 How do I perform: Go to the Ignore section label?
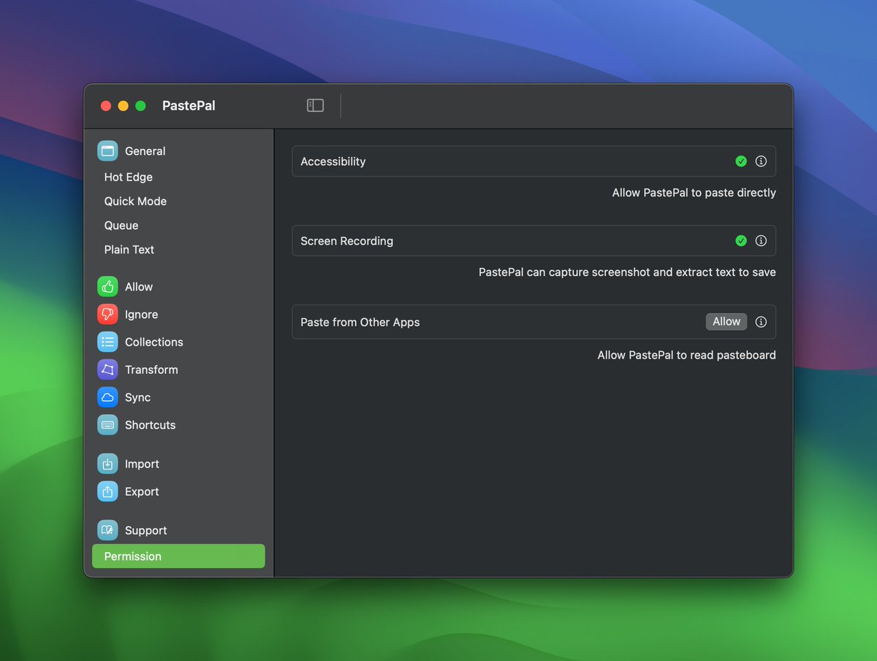[141, 315]
